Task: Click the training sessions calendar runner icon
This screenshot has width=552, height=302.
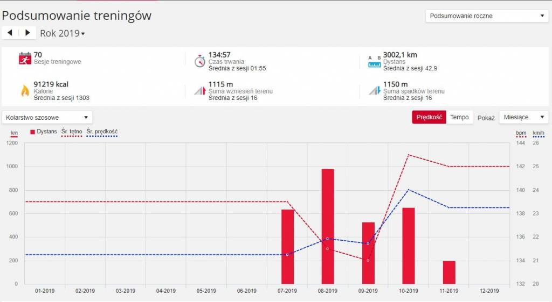Action: pos(25,59)
